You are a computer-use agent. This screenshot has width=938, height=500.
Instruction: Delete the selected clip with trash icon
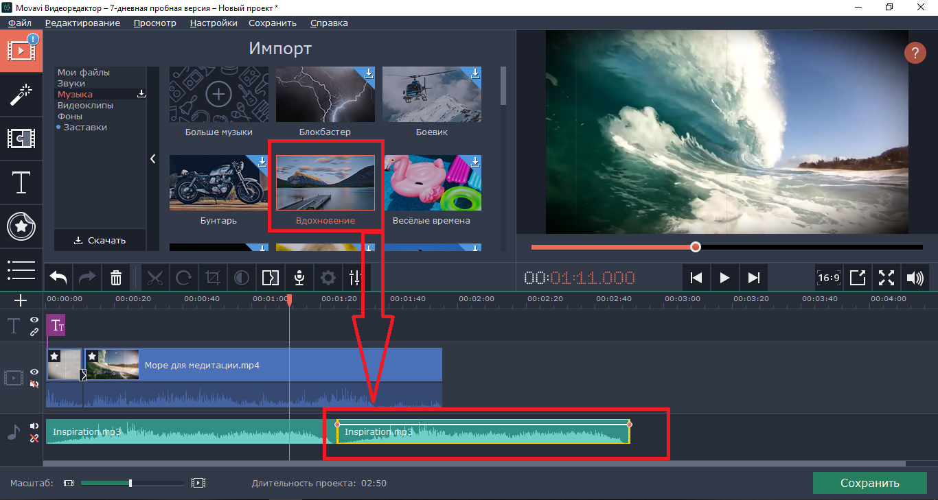point(116,278)
